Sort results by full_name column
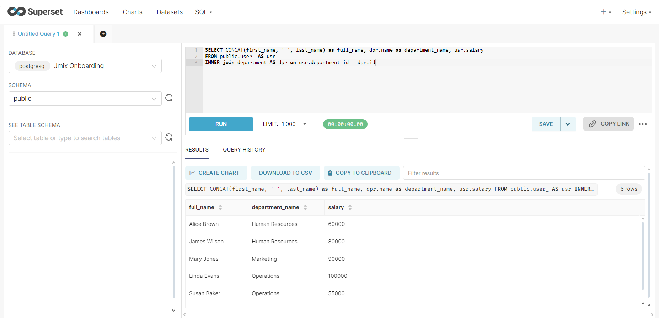Viewport: 659px width, 318px height. [220, 207]
